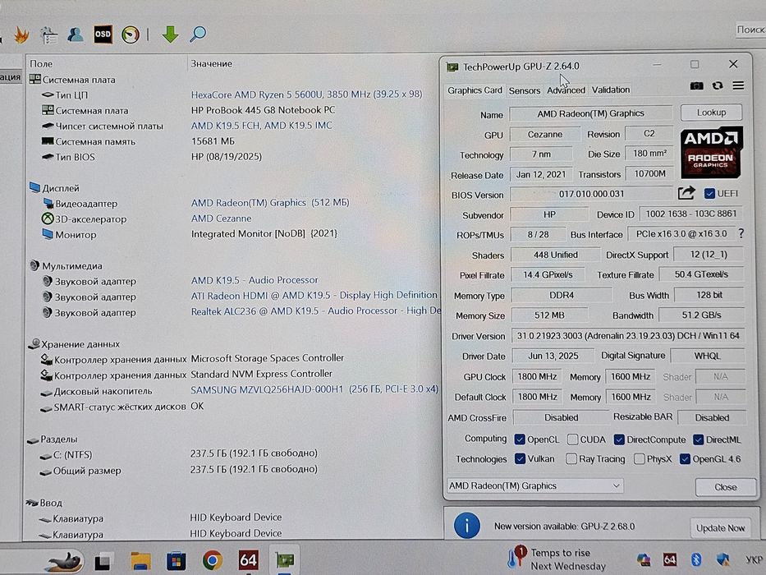
Task: Click the blue info icon in update banner
Action: [466, 526]
